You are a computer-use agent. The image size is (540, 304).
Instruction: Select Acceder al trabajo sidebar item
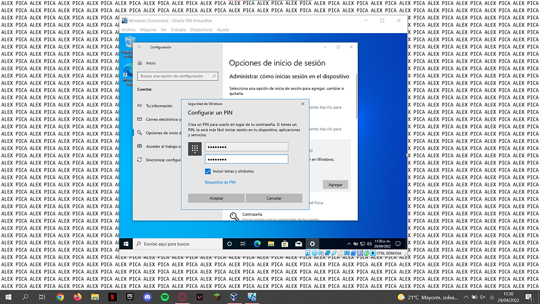159,147
